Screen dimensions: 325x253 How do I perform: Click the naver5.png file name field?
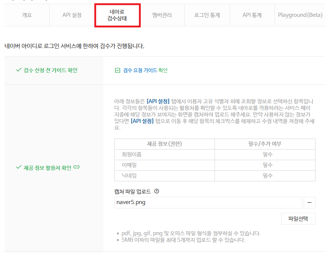click(208, 203)
